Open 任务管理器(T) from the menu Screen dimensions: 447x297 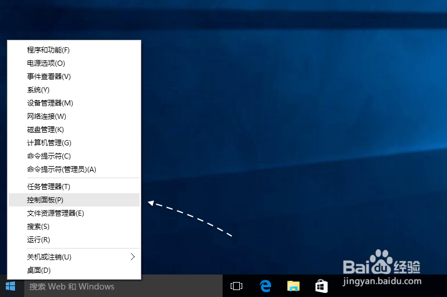(74, 187)
